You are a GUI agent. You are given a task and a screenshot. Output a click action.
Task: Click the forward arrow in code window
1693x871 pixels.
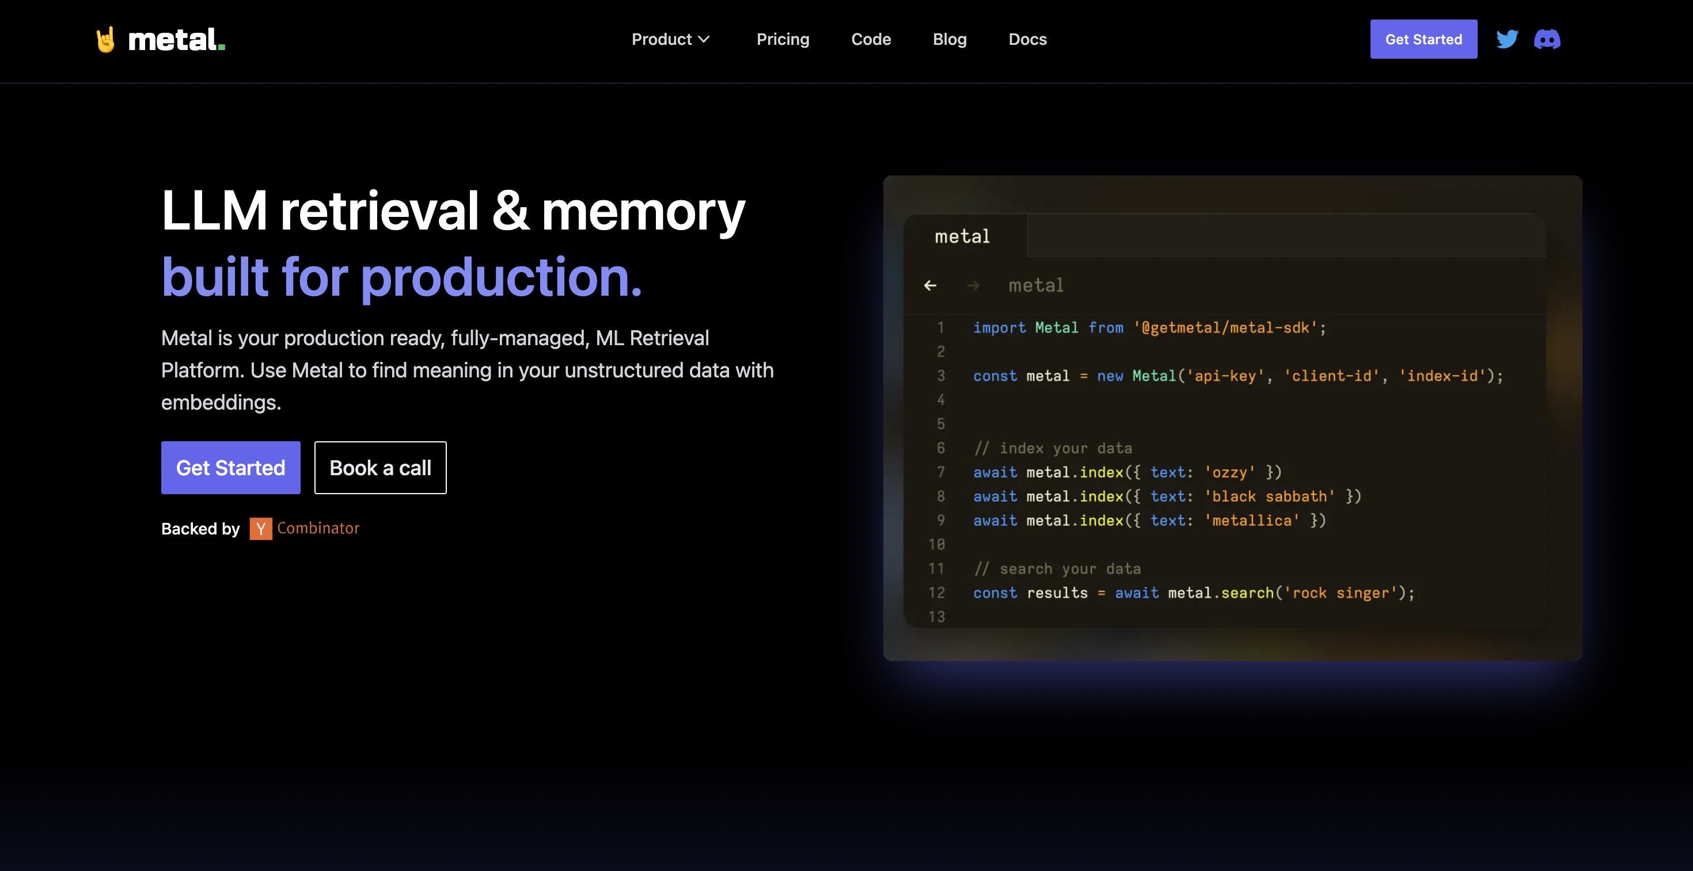[x=973, y=285]
